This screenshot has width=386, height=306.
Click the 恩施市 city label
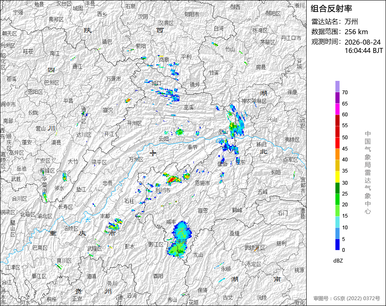pos(202,183)
